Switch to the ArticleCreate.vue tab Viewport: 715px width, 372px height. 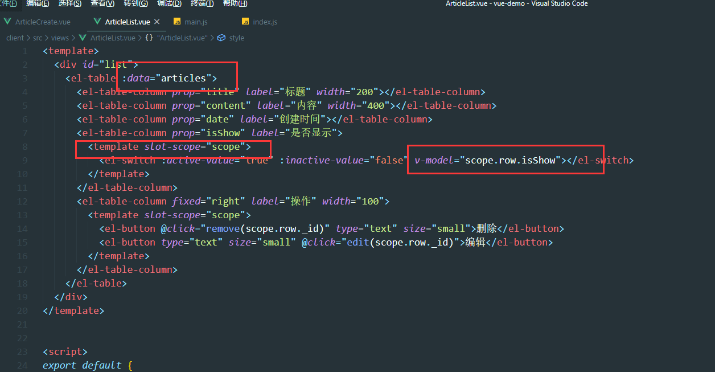43,22
